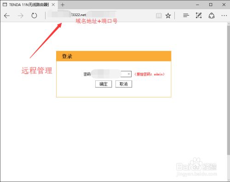Open the More actions (…) menu

tap(224, 16)
